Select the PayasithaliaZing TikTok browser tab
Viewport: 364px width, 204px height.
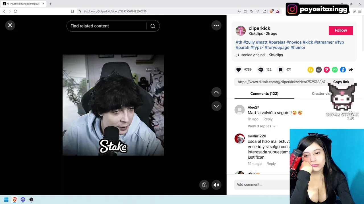point(24,4)
